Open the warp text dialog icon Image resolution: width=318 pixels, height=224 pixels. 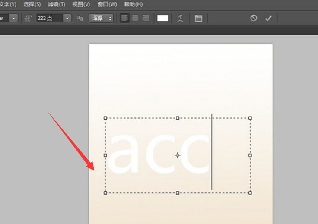coord(180,19)
